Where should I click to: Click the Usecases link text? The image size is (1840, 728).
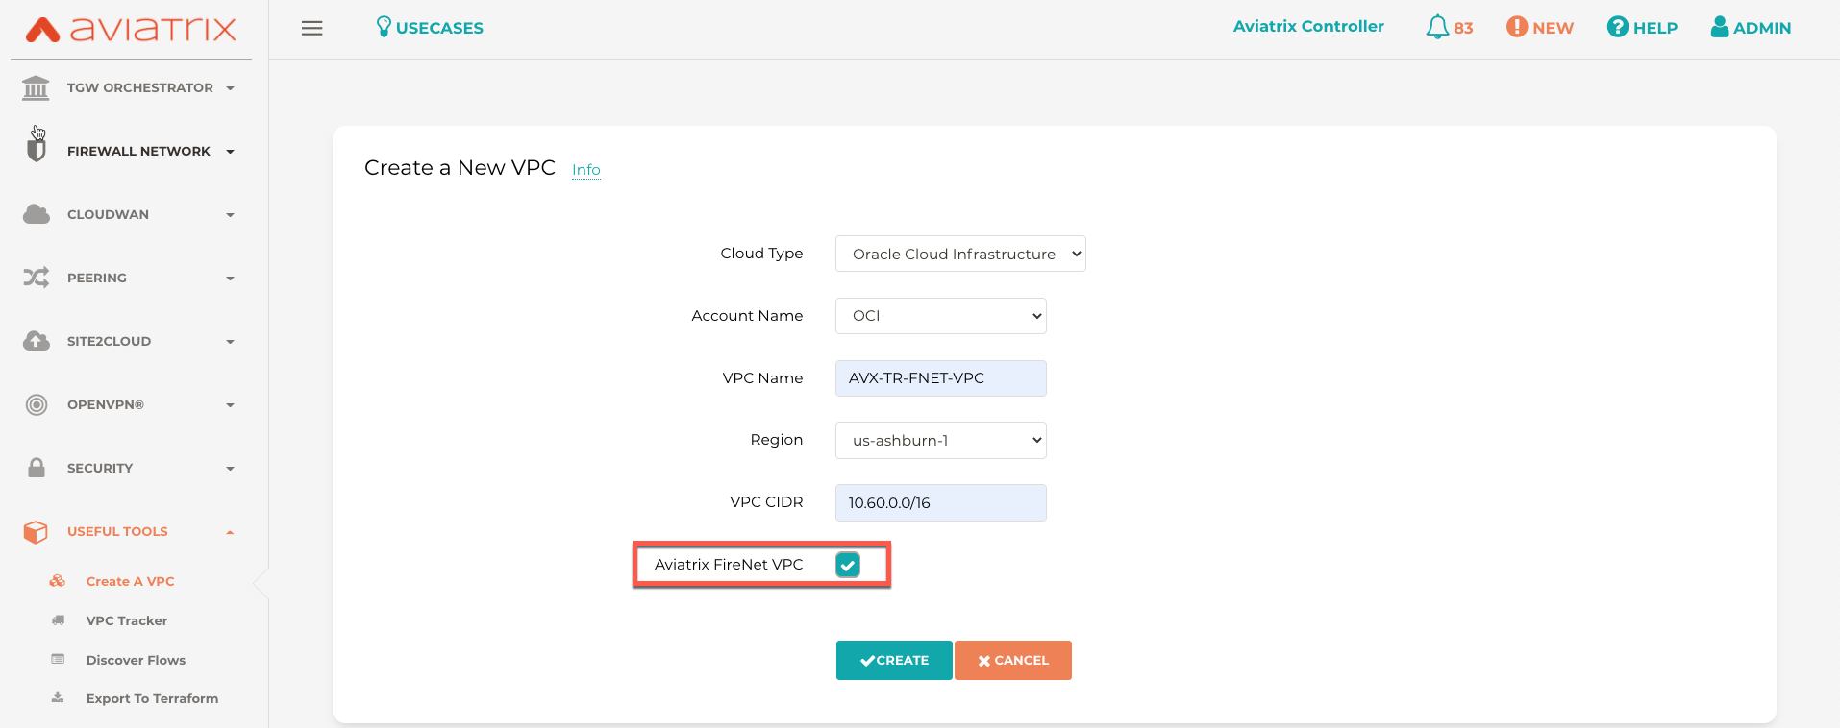coord(439,28)
